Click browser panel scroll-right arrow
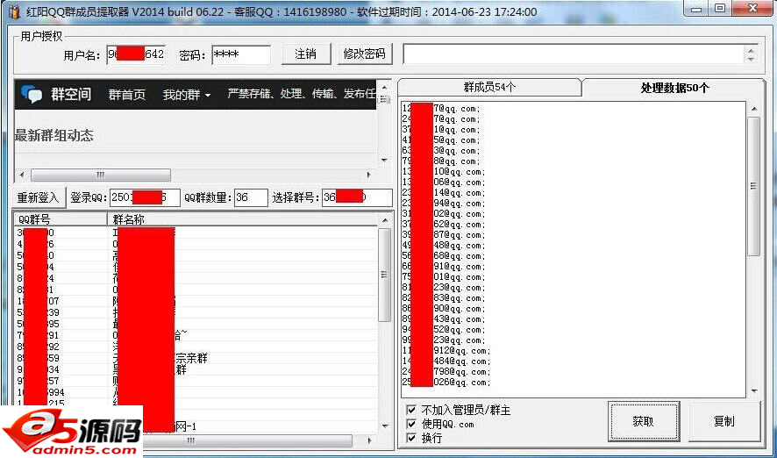 (x=368, y=175)
